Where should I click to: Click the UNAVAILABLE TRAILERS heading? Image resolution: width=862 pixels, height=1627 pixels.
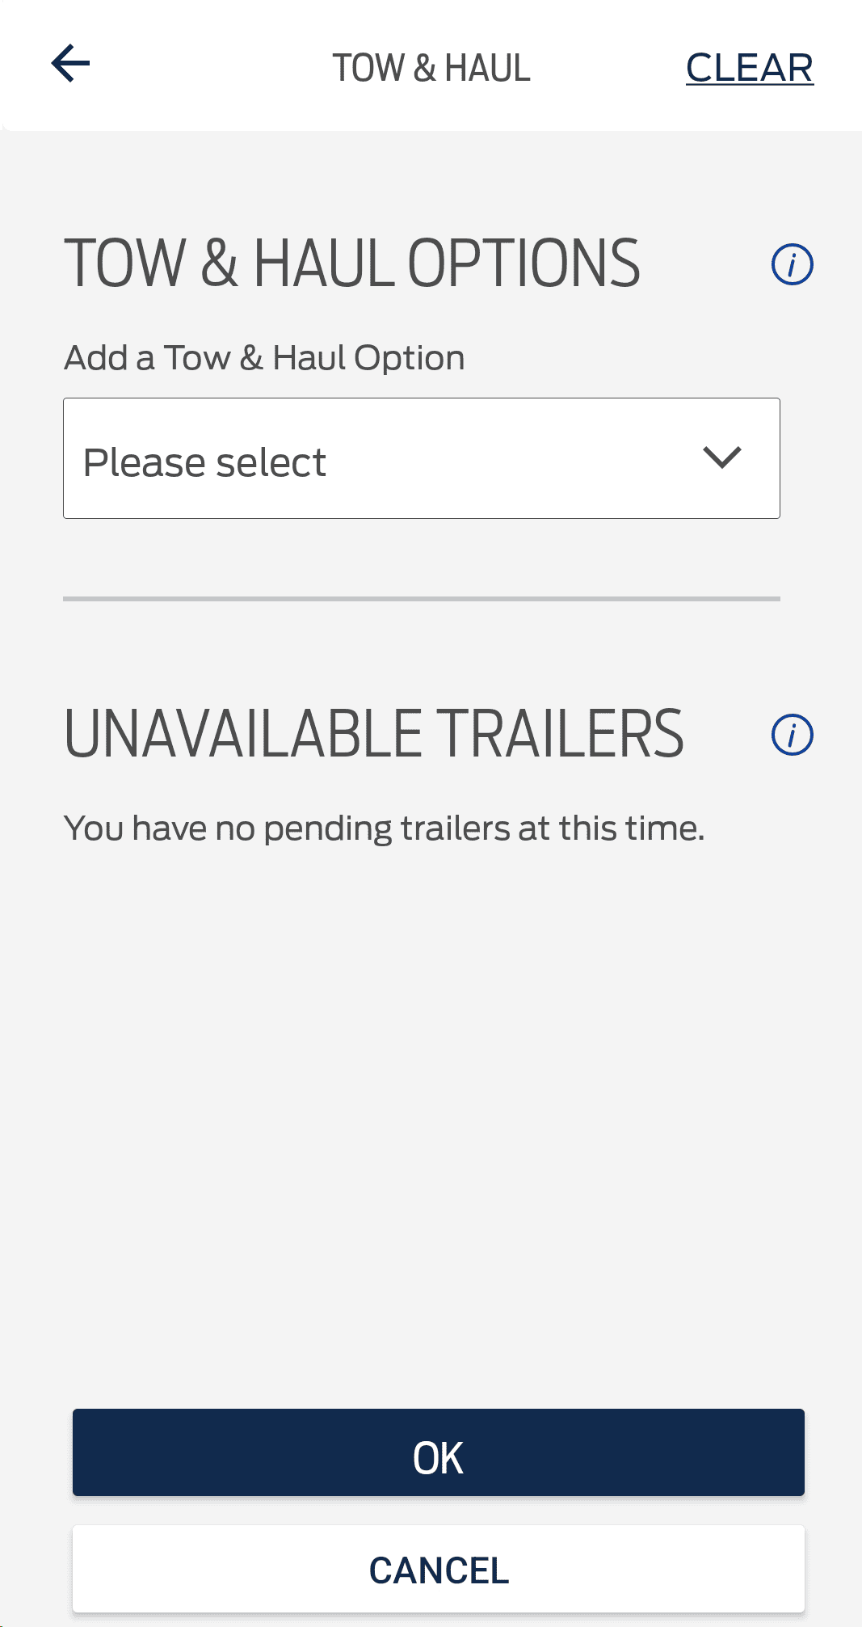(374, 734)
